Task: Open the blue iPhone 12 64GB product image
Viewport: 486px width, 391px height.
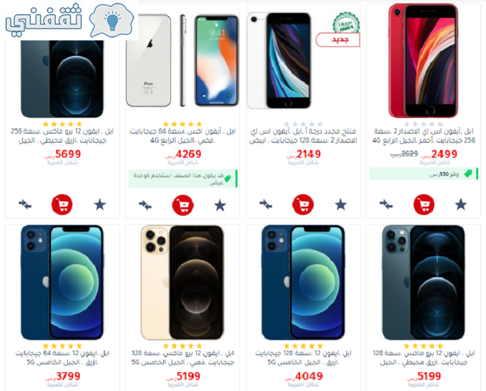Action: [62, 282]
